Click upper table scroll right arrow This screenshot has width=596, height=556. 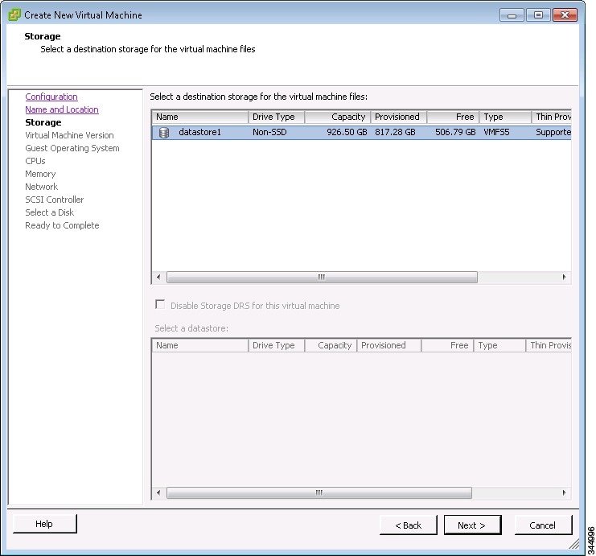pyautogui.click(x=565, y=278)
